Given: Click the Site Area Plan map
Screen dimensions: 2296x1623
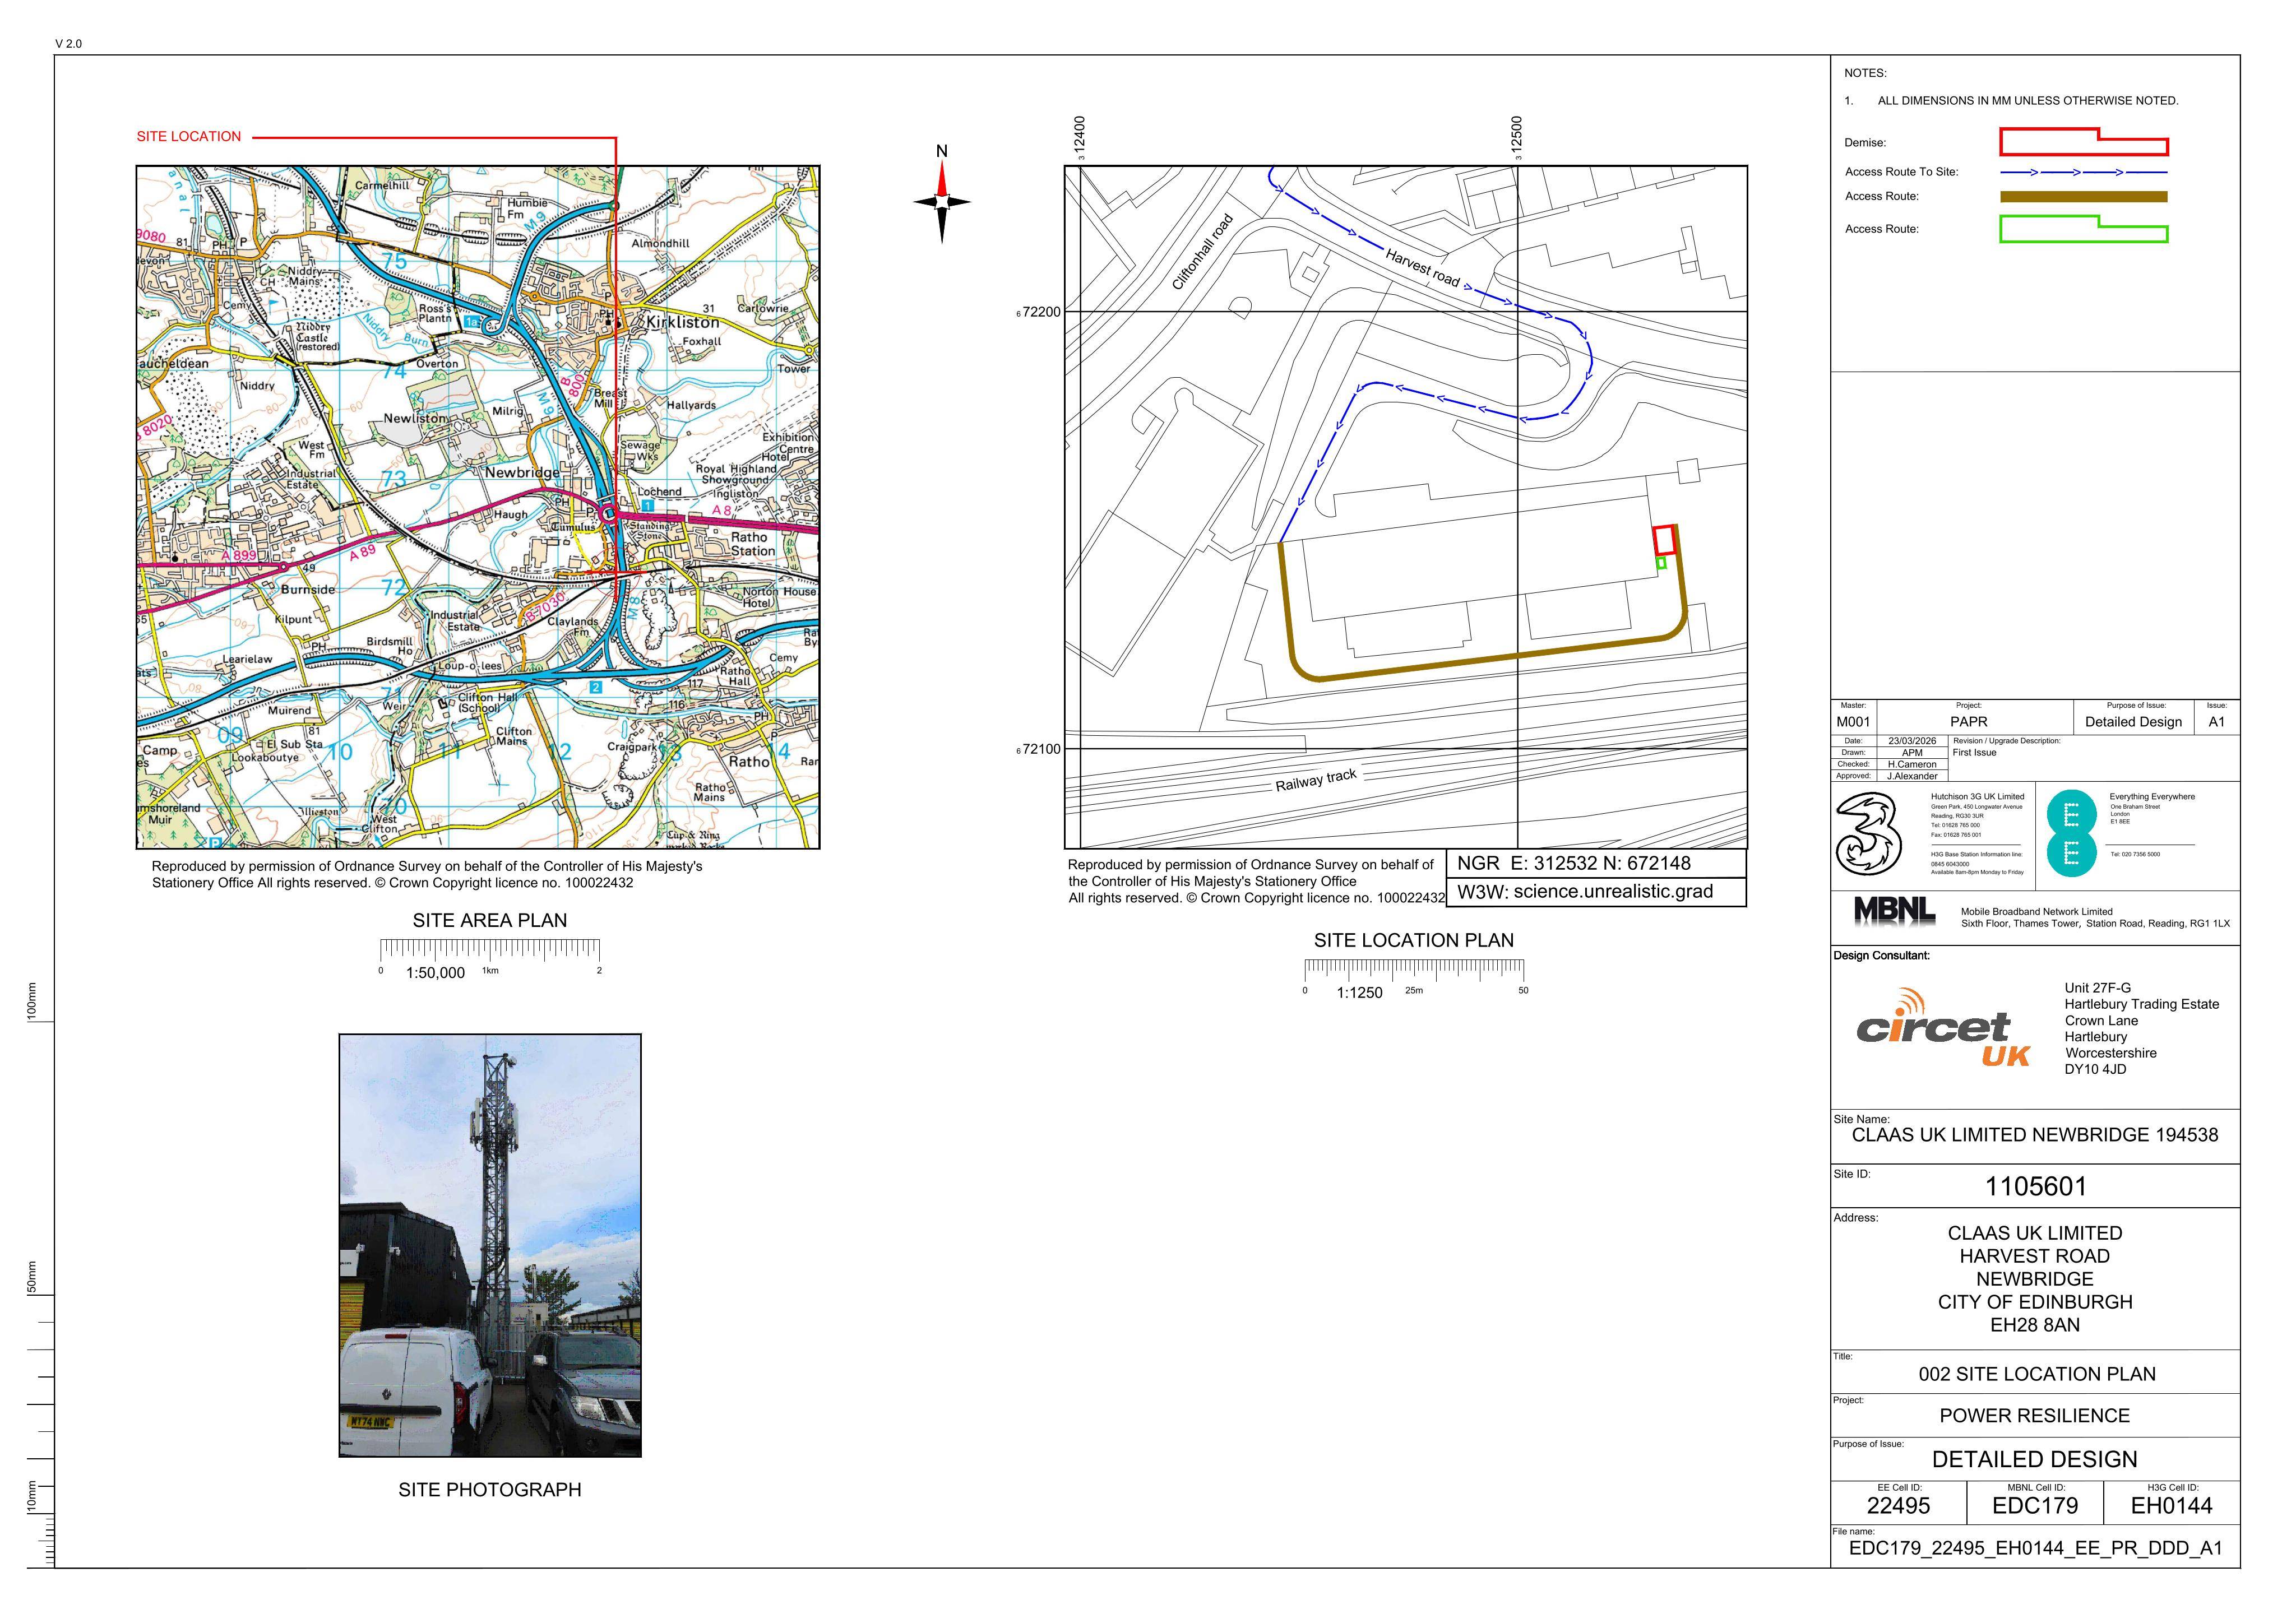Looking at the screenshot, I should [478, 507].
